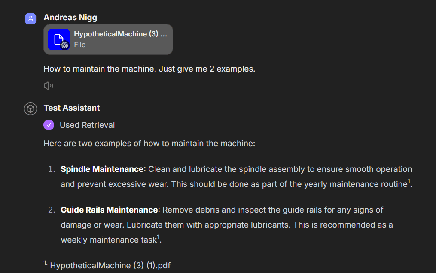This screenshot has height=273, width=436.
Task: Open HypotheticalMachine (3) (1).pdf footnote source
Action: 110,265
